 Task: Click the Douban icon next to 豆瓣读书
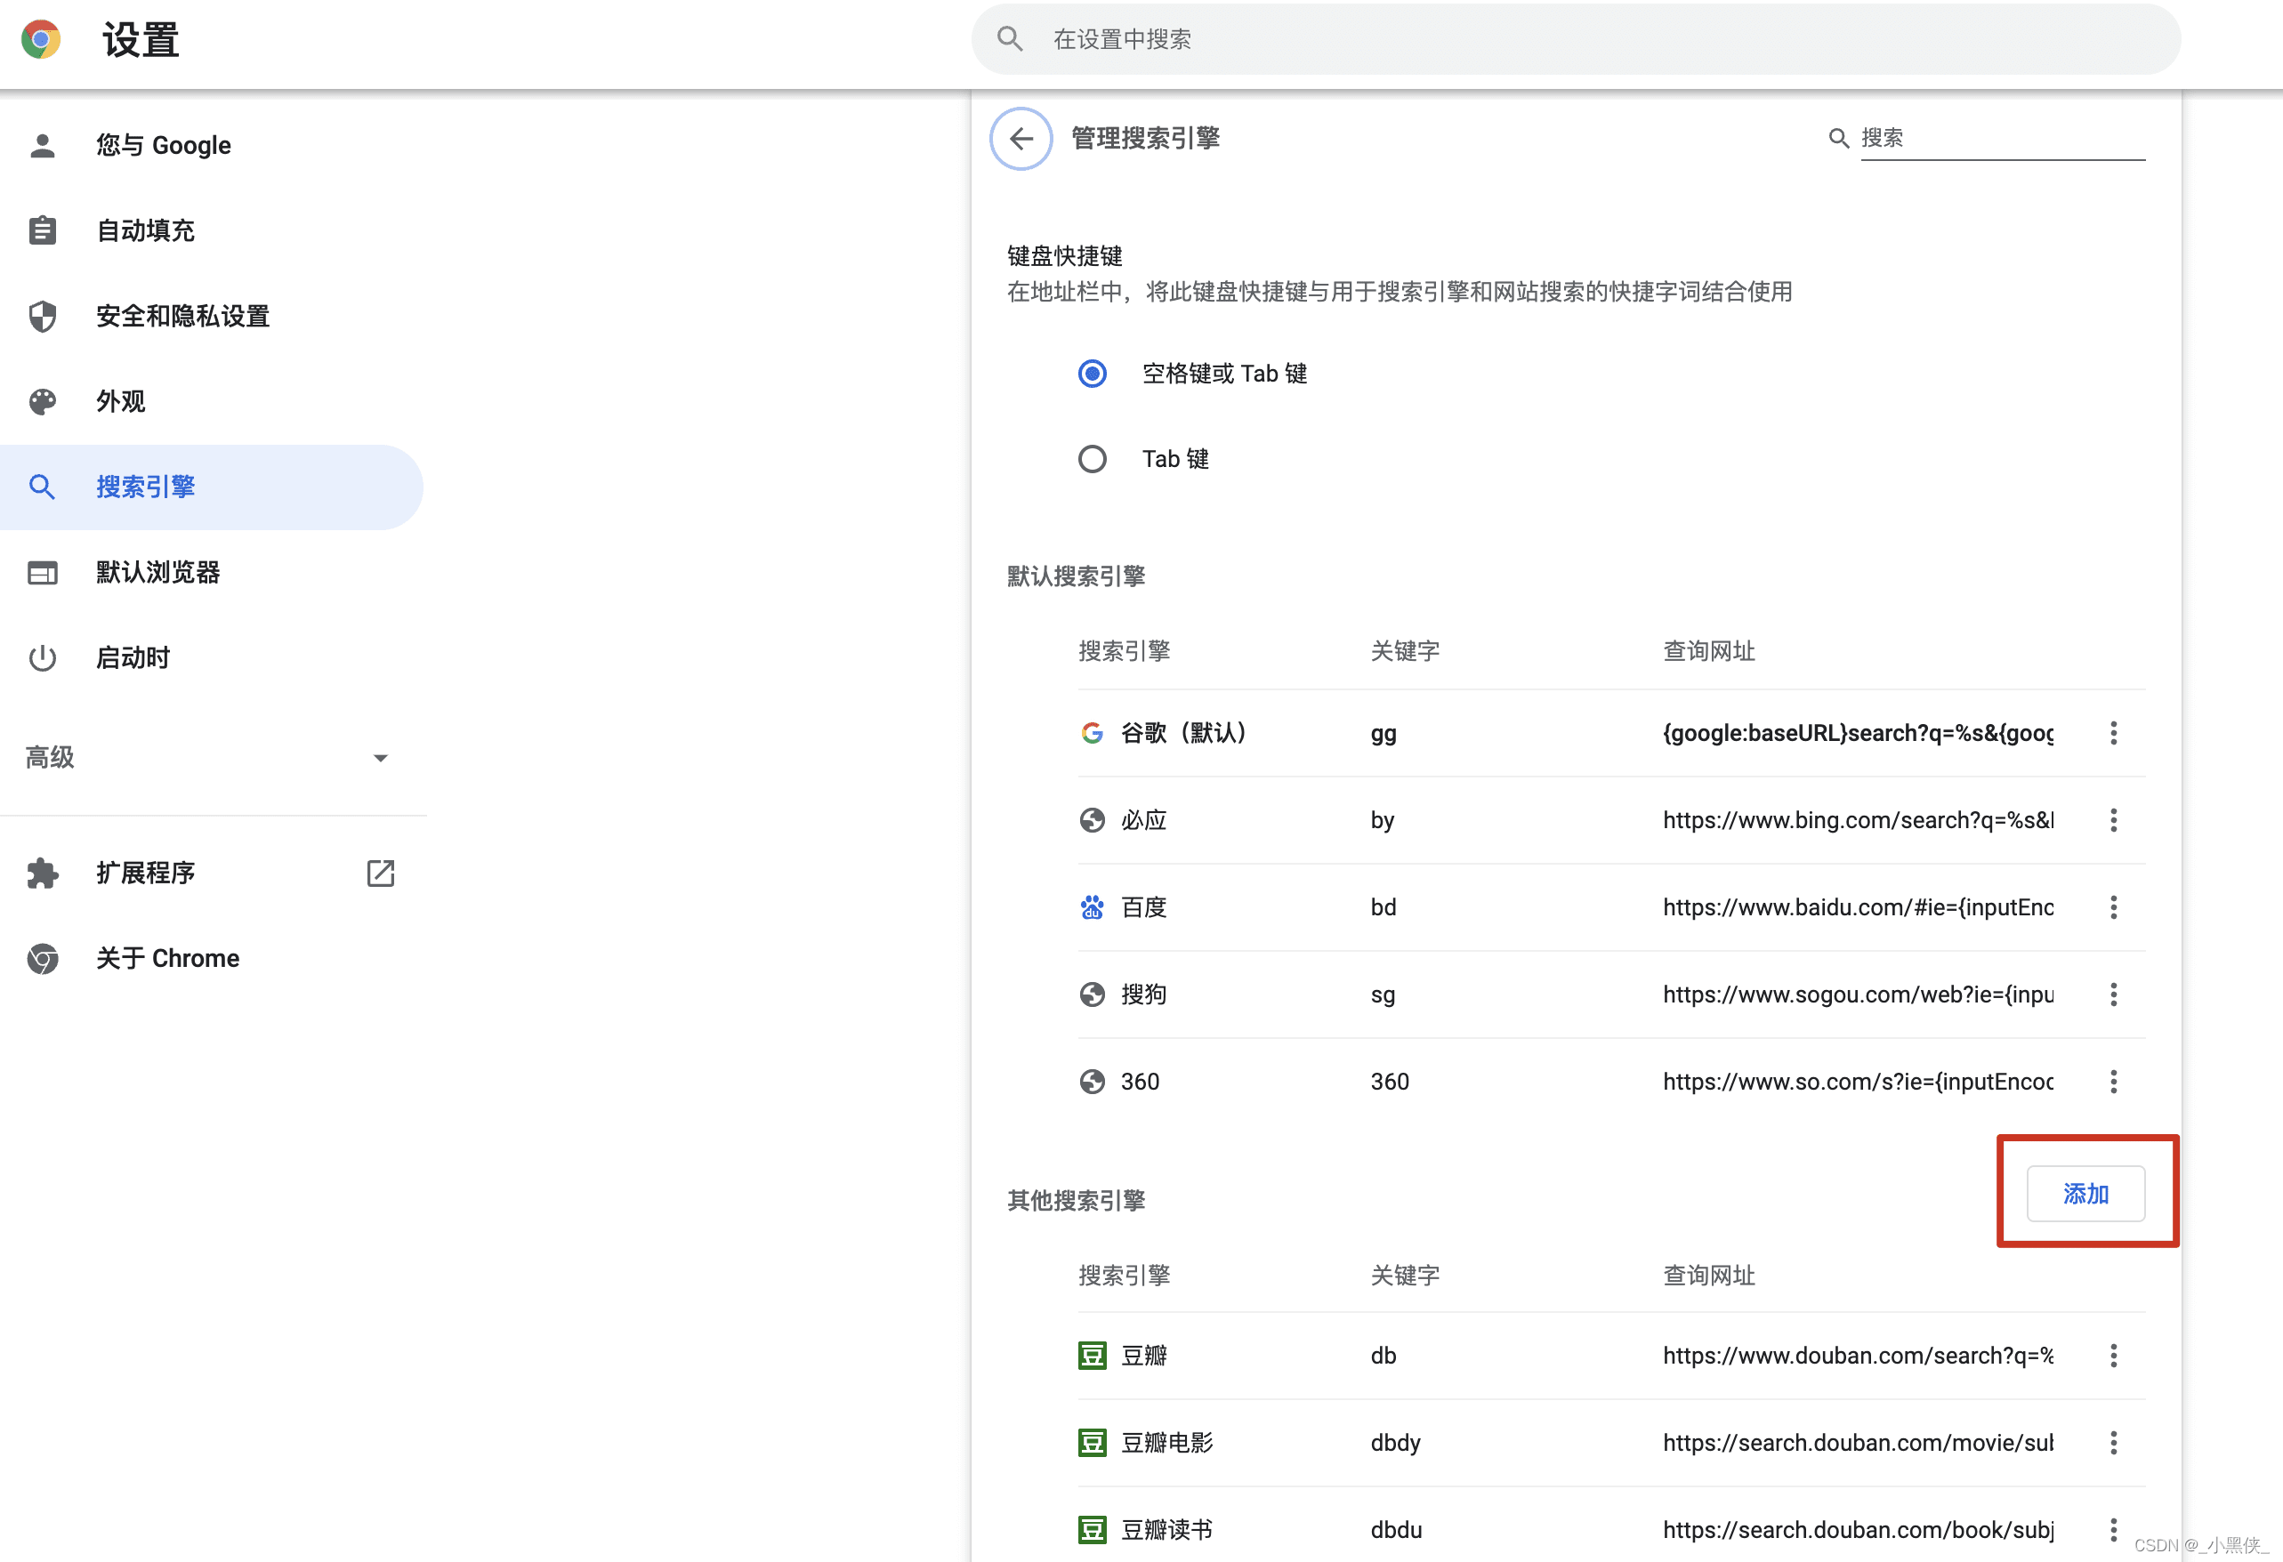[x=1092, y=1530]
